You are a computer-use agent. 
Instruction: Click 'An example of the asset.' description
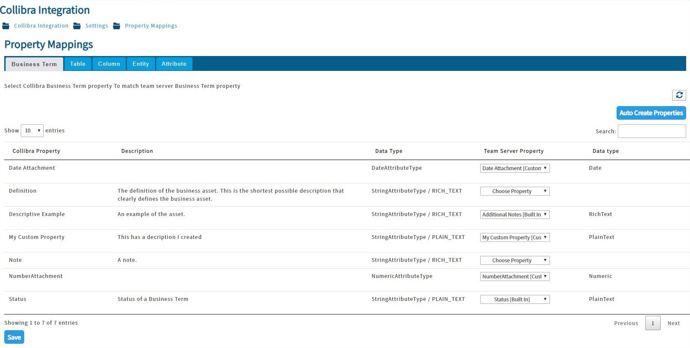[x=152, y=214]
